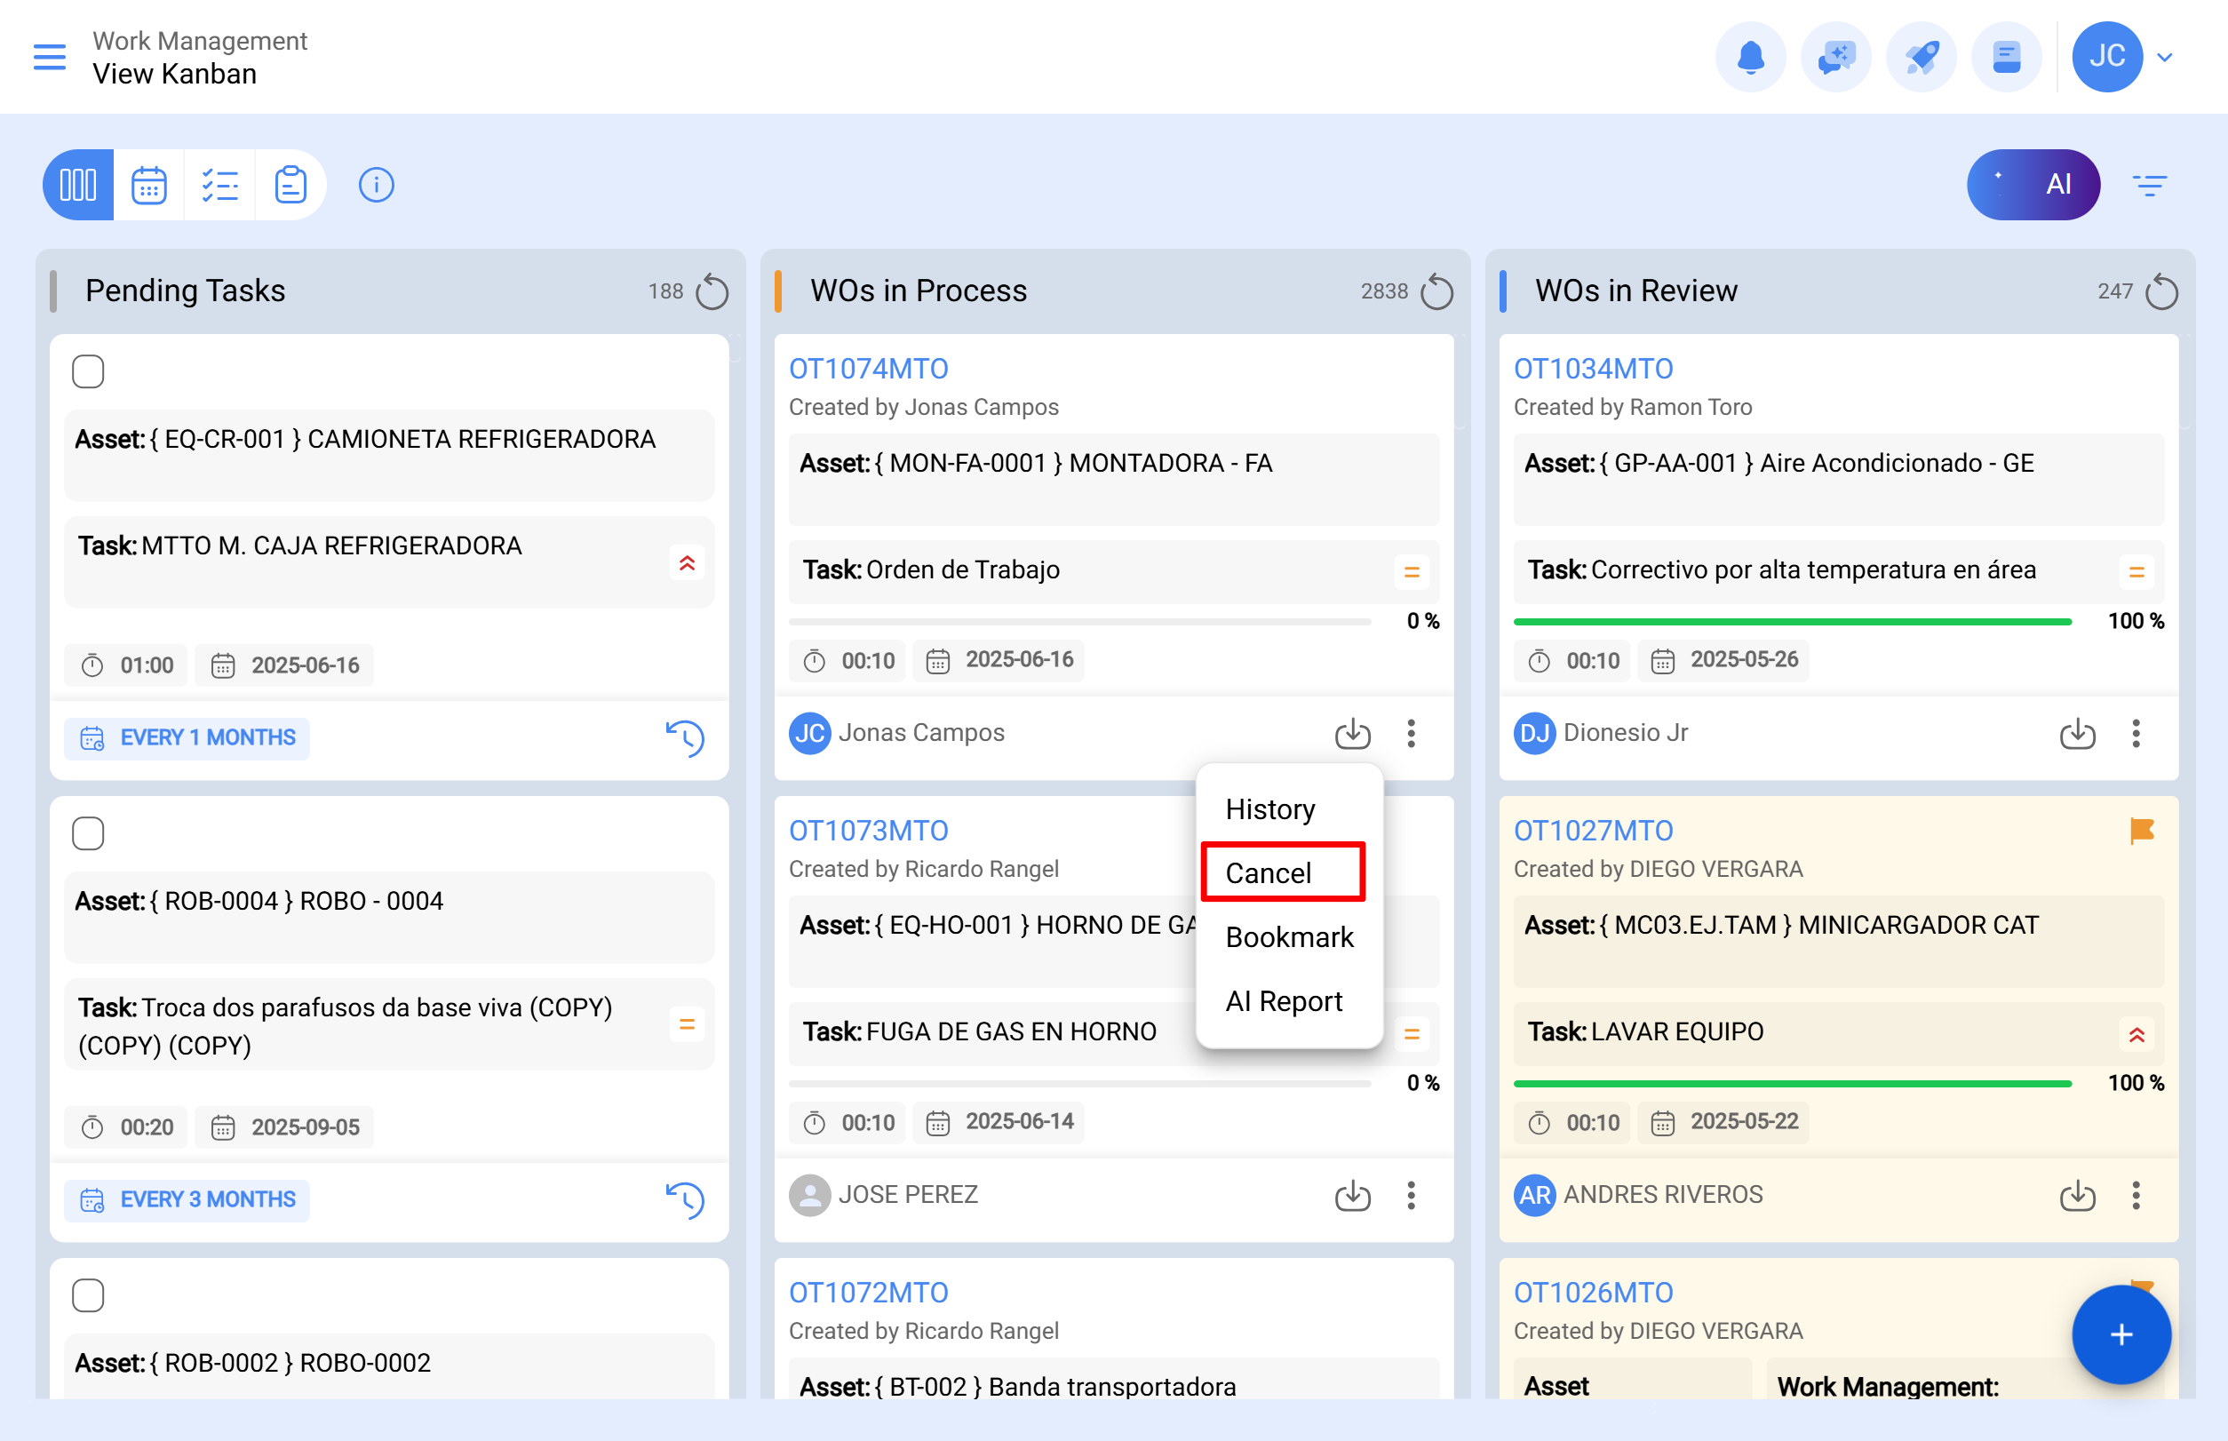Switch to the calendar view
The image size is (2228, 1441).
(x=148, y=184)
